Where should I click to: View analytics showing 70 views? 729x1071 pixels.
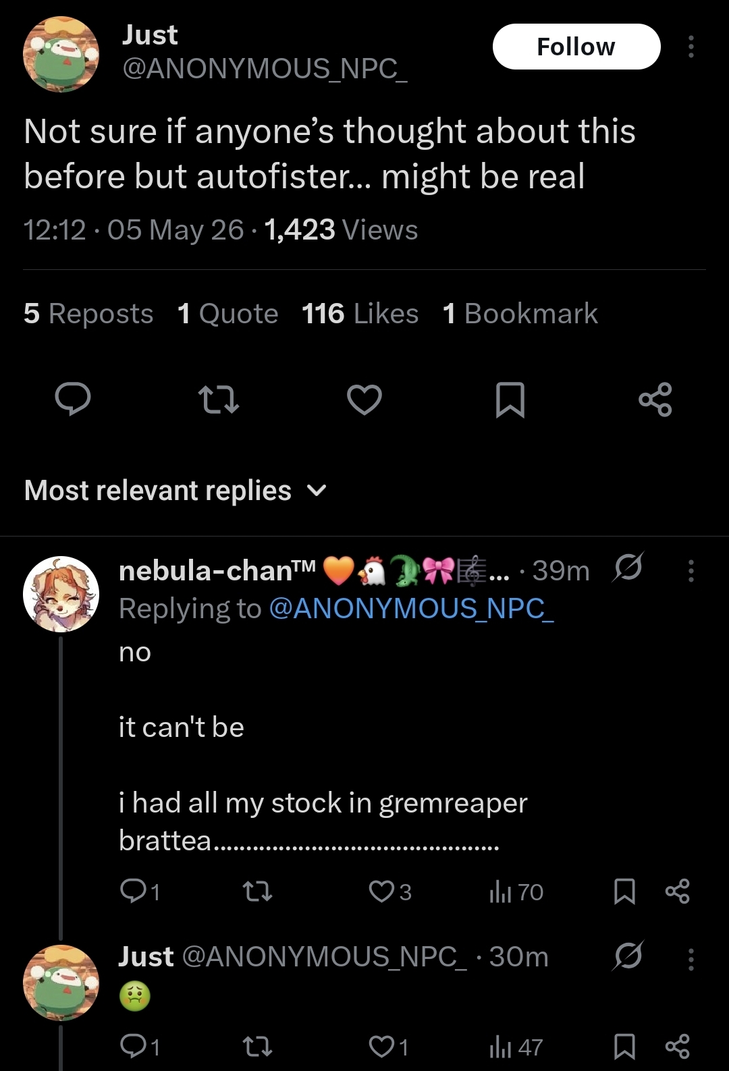point(516,892)
